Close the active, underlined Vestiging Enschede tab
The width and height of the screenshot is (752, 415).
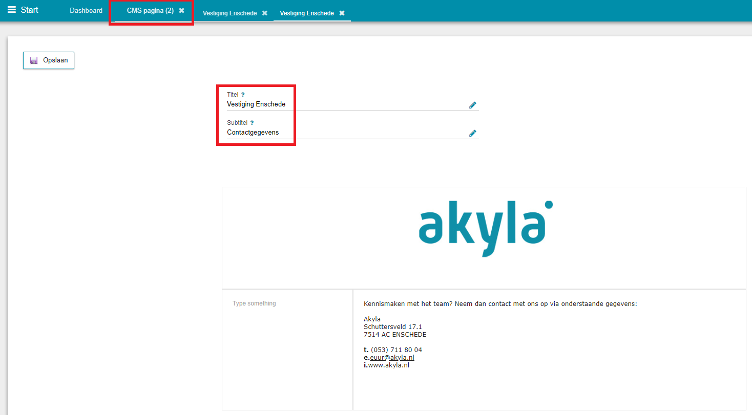342,13
